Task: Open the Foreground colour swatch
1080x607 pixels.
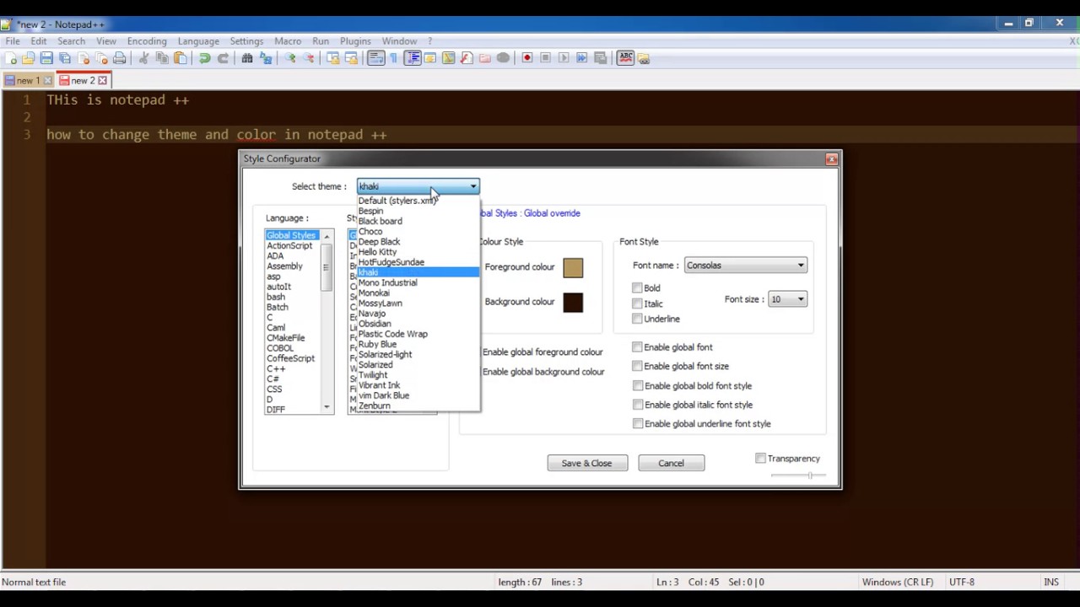Action: (573, 268)
